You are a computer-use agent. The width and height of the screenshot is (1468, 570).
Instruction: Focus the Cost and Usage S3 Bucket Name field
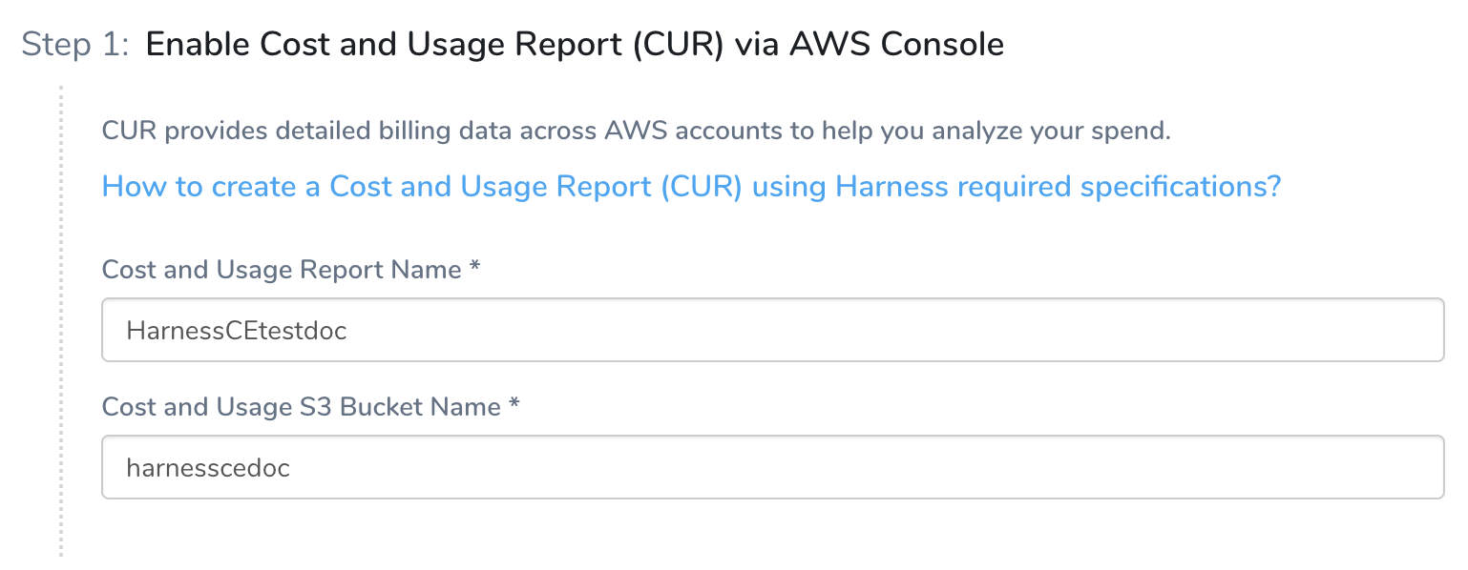point(772,467)
